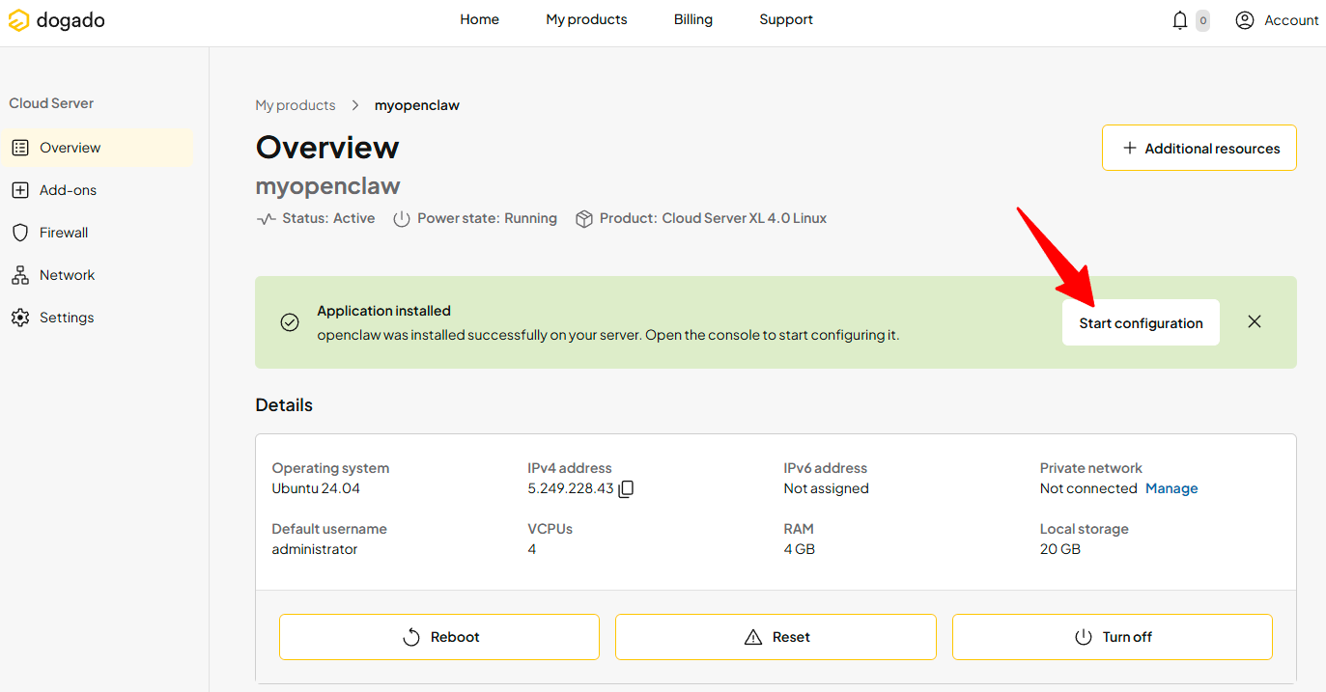Click the green success checkmark icon
The image size is (1326, 692).
coord(290,322)
